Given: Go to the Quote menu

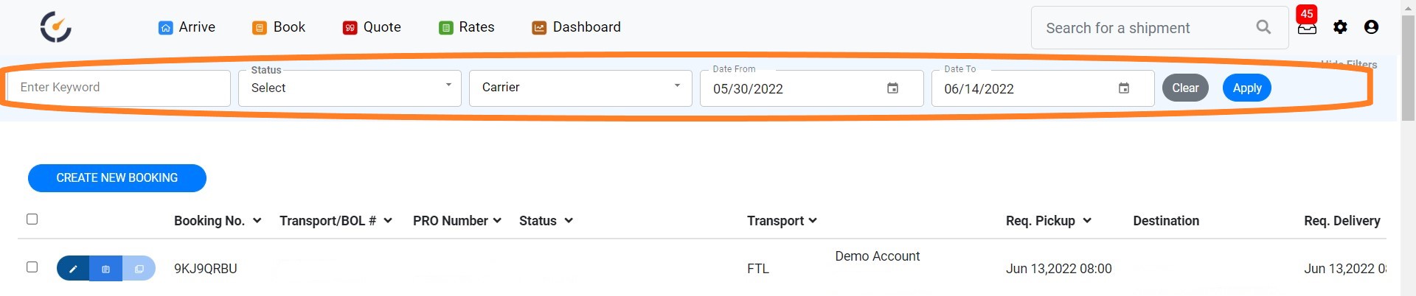Looking at the screenshot, I should click(372, 27).
